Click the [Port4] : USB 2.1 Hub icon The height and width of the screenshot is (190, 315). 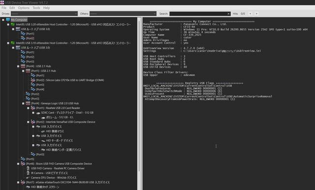23,66
